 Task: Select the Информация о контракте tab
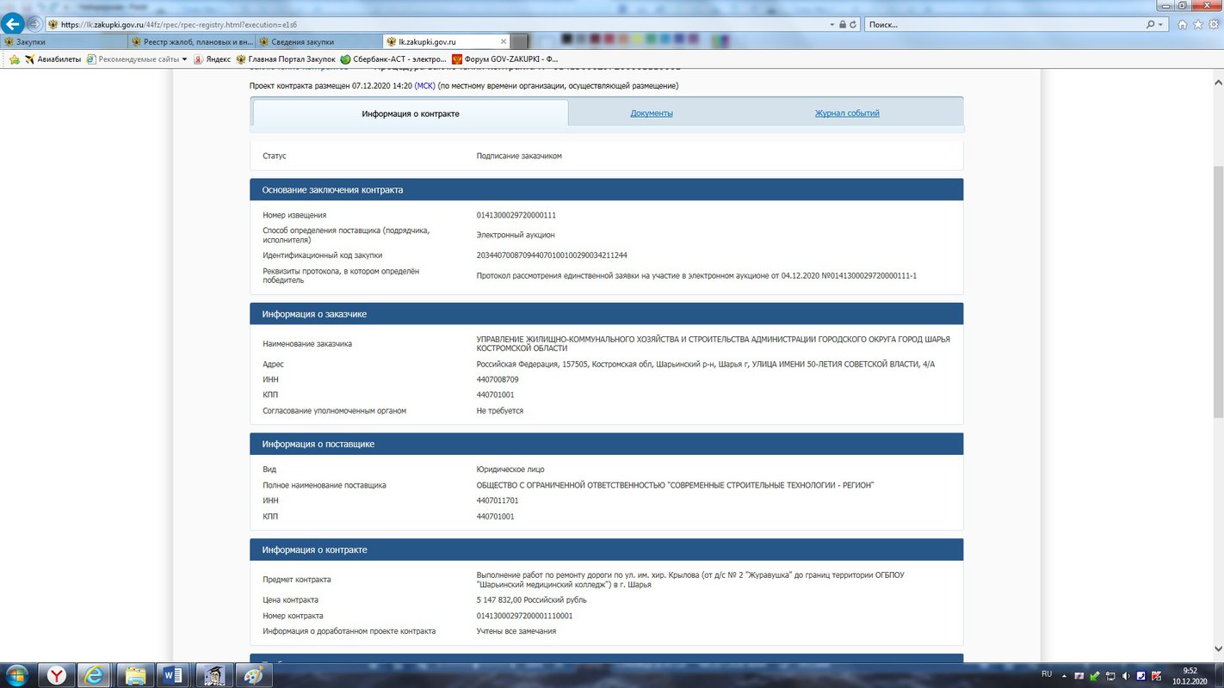pyautogui.click(x=411, y=114)
